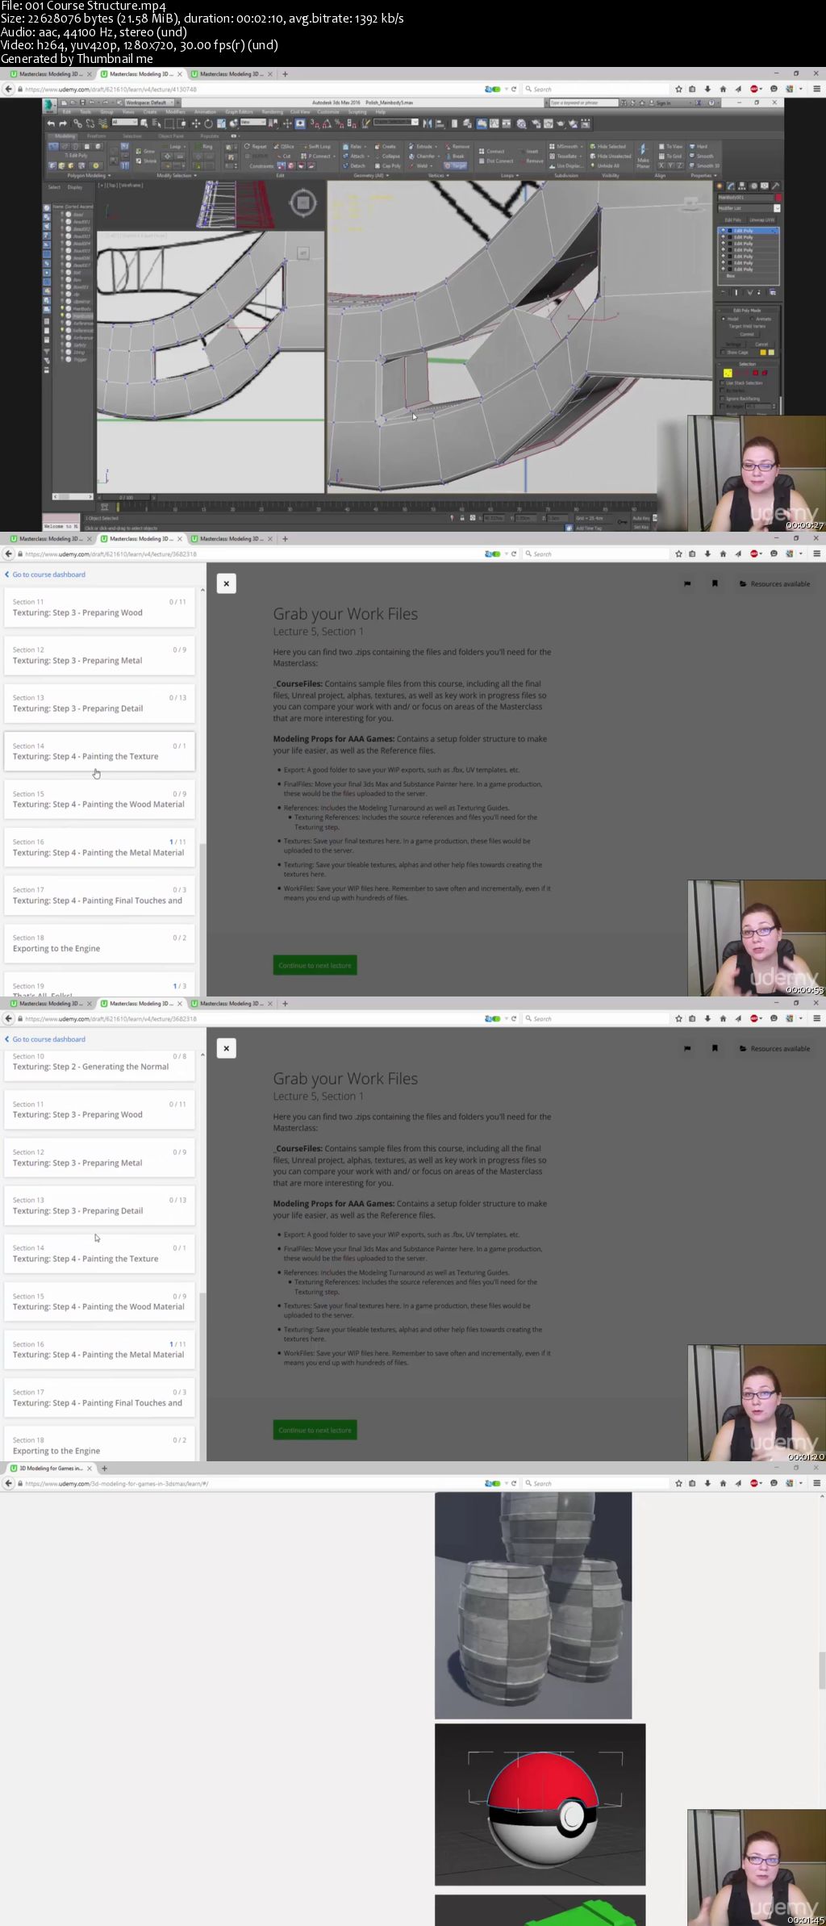Select the Animate radio in Edit Poly Mode
This screenshot has height=1926, width=826.
753,319
